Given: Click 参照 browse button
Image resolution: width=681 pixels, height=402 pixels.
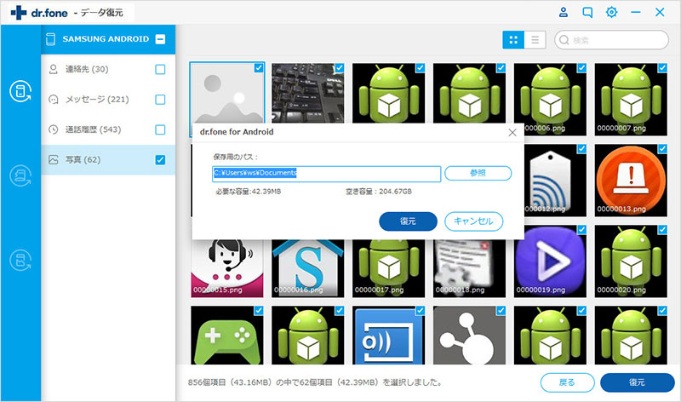Looking at the screenshot, I should (478, 173).
